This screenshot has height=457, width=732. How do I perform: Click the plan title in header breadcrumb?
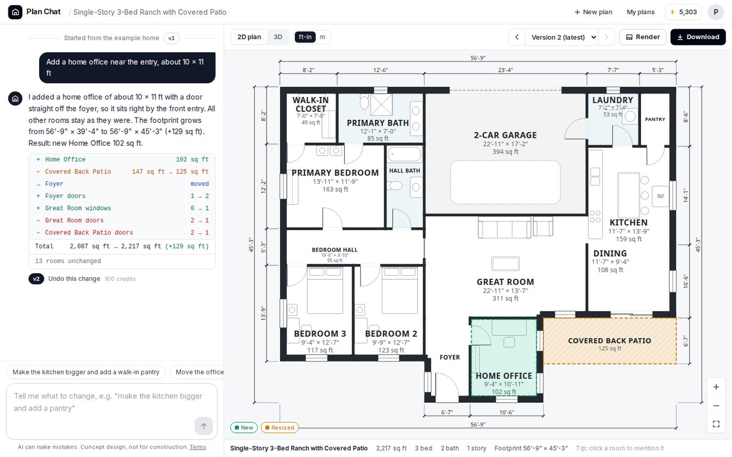click(150, 12)
